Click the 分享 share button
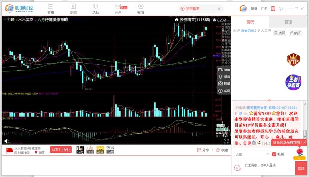This screenshot has height=177, width=309. [x=203, y=150]
